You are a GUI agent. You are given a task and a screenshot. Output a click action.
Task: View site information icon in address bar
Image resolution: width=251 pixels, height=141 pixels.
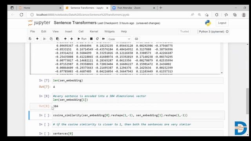click(x=32, y=15)
